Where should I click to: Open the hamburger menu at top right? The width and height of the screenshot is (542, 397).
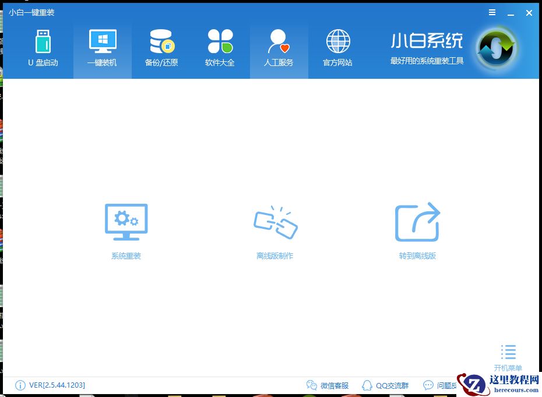click(x=492, y=12)
